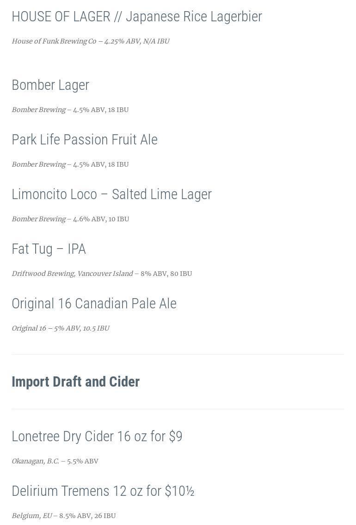The height and width of the screenshot is (525, 356).
Task: Select the Park Life Passion Fruit Ale heading
Action: (x=85, y=140)
